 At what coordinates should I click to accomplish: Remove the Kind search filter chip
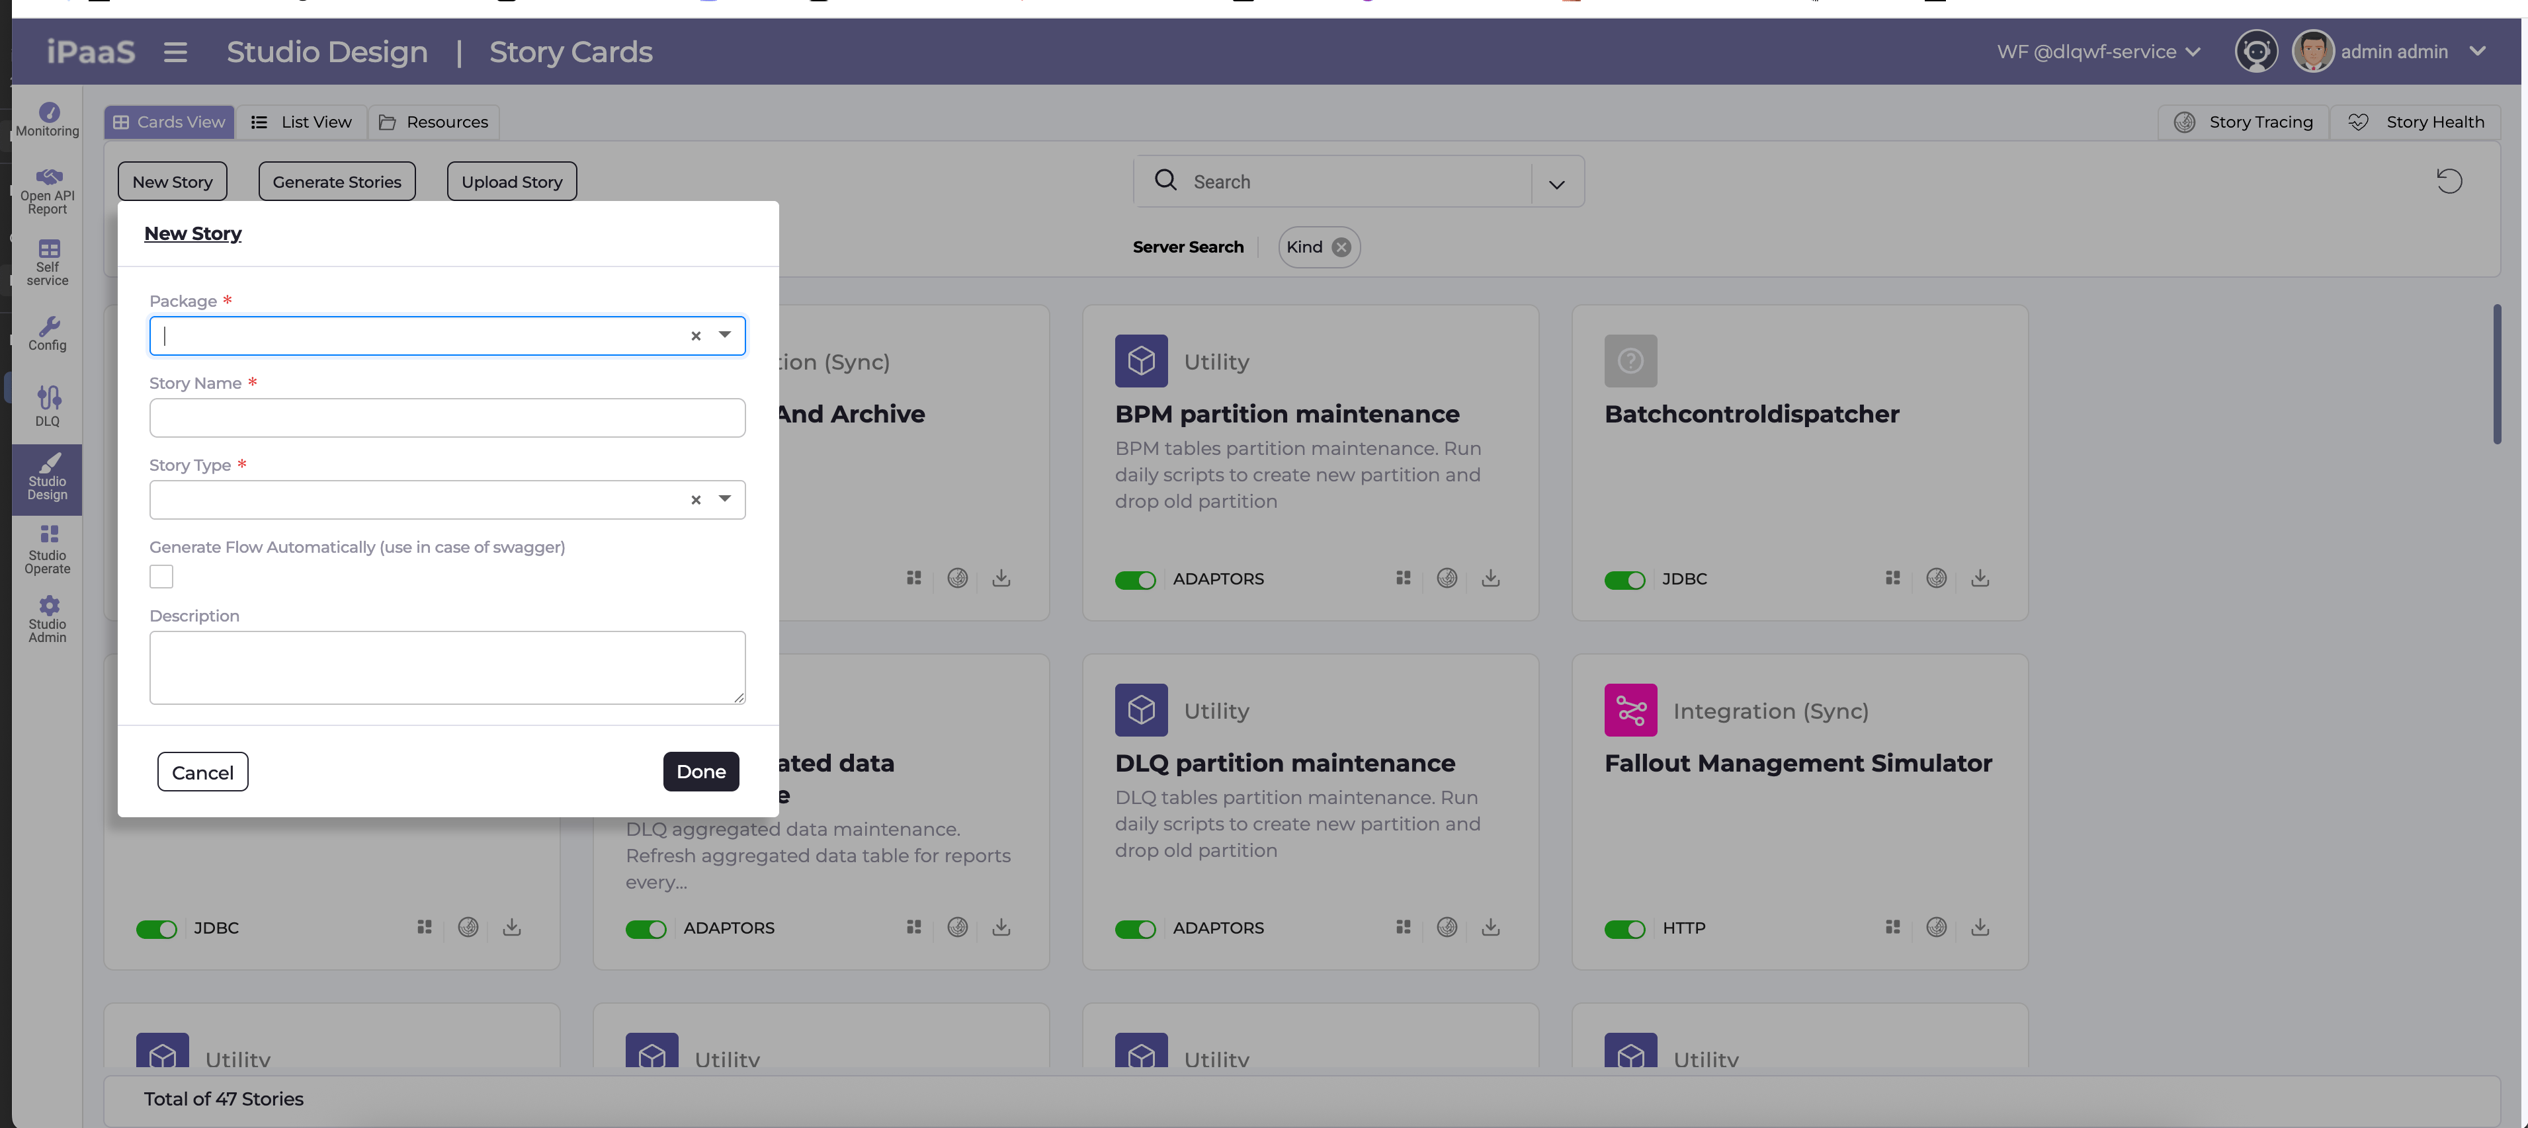point(1341,247)
